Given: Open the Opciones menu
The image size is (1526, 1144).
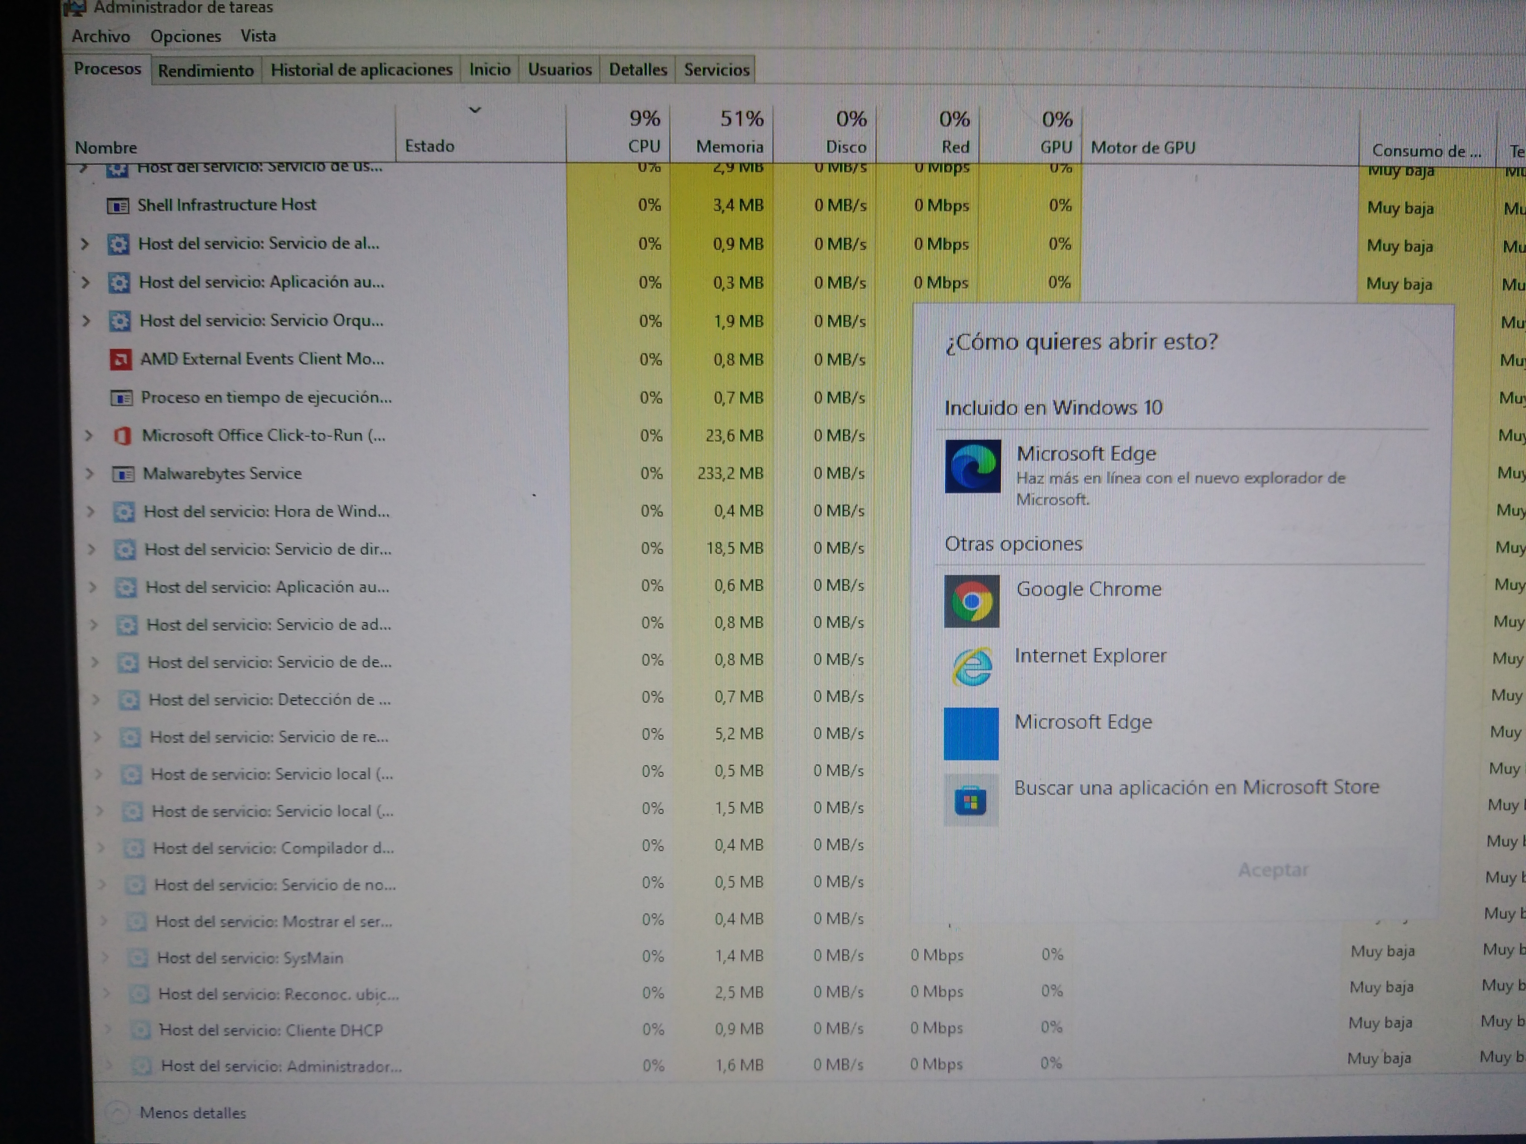Looking at the screenshot, I should point(186,37).
